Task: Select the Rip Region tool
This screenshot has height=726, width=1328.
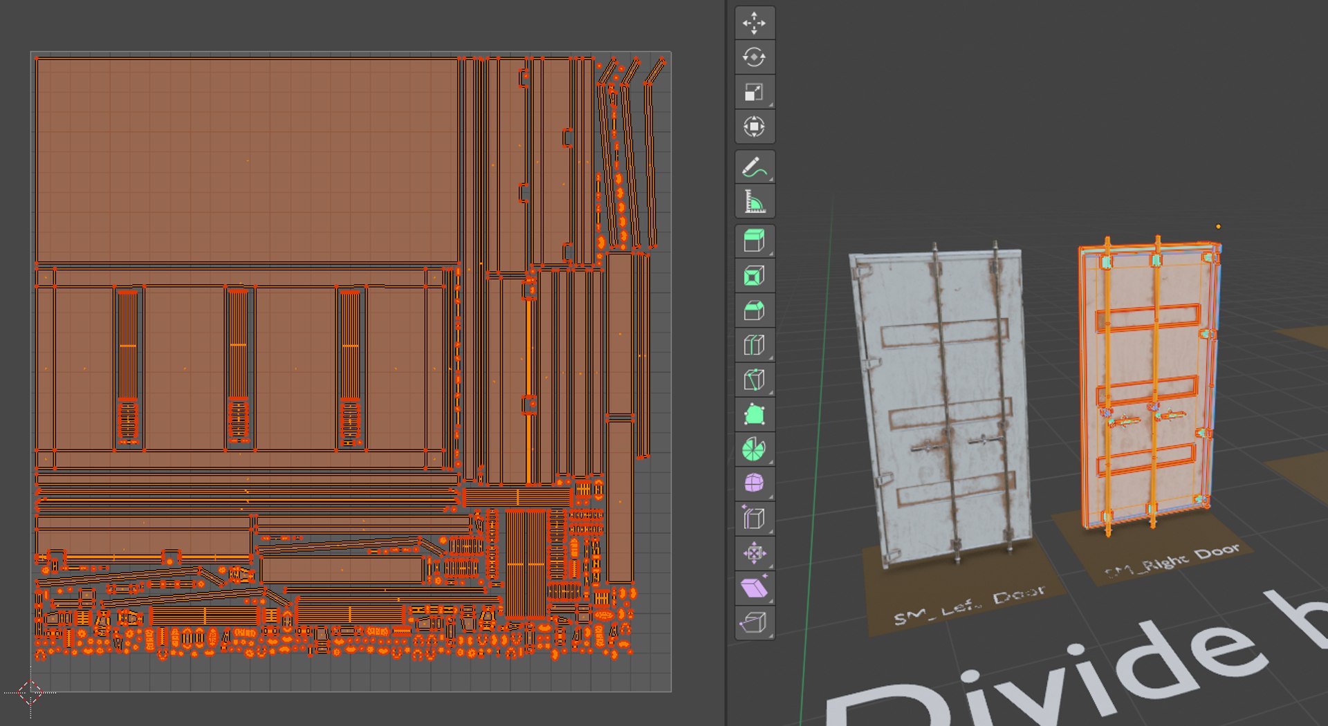Action: tap(754, 622)
